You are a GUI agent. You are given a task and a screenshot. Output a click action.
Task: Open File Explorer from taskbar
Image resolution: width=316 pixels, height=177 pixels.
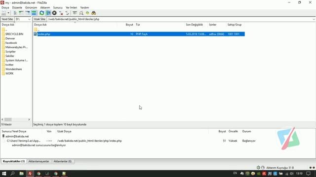click(21, 174)
